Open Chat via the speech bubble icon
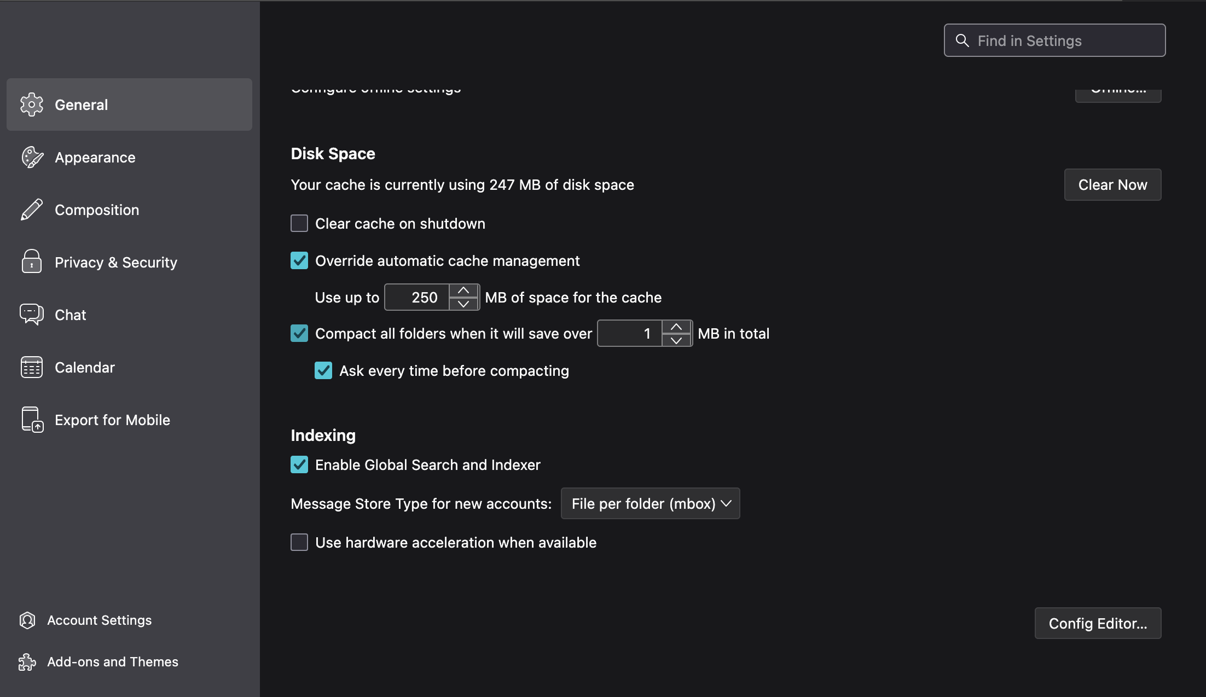Viewport: 1206px width, 697px height. [x=32, y=315]
